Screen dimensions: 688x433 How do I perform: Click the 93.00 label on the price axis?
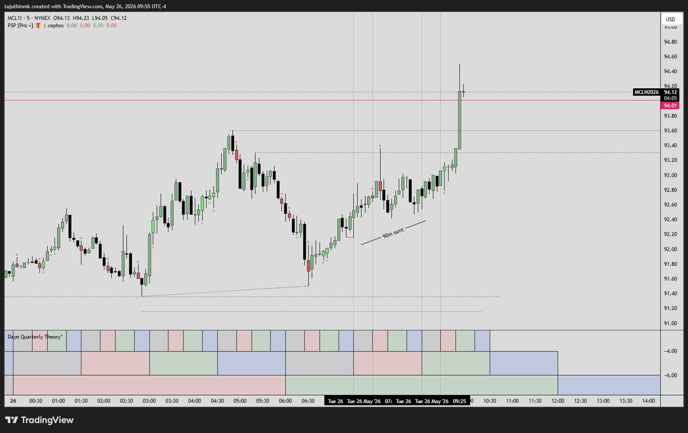click(x=670, y=175)
